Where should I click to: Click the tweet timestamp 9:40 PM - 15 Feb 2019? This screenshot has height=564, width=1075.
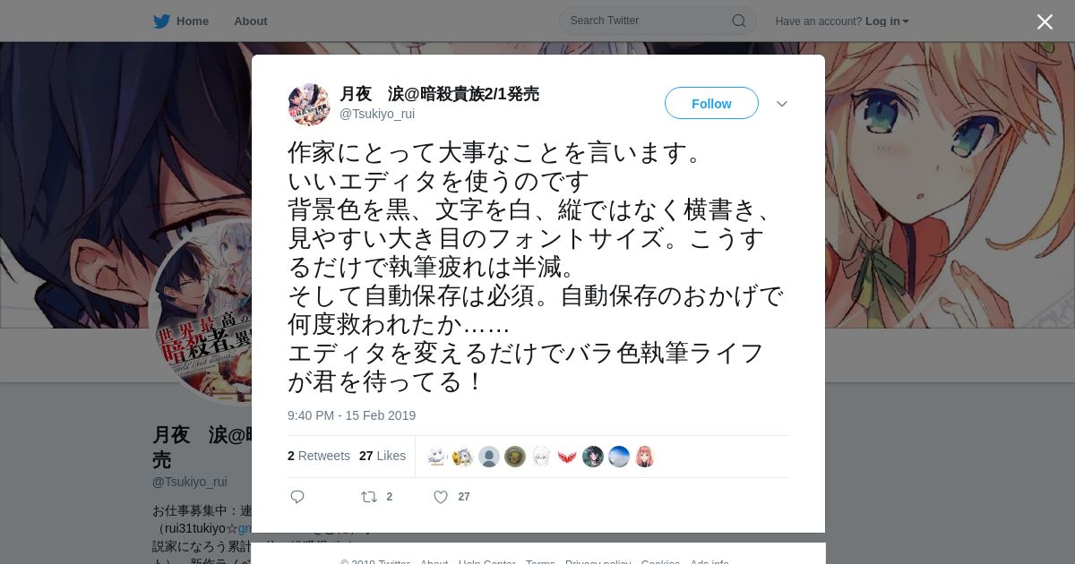(x=351, y=415)
